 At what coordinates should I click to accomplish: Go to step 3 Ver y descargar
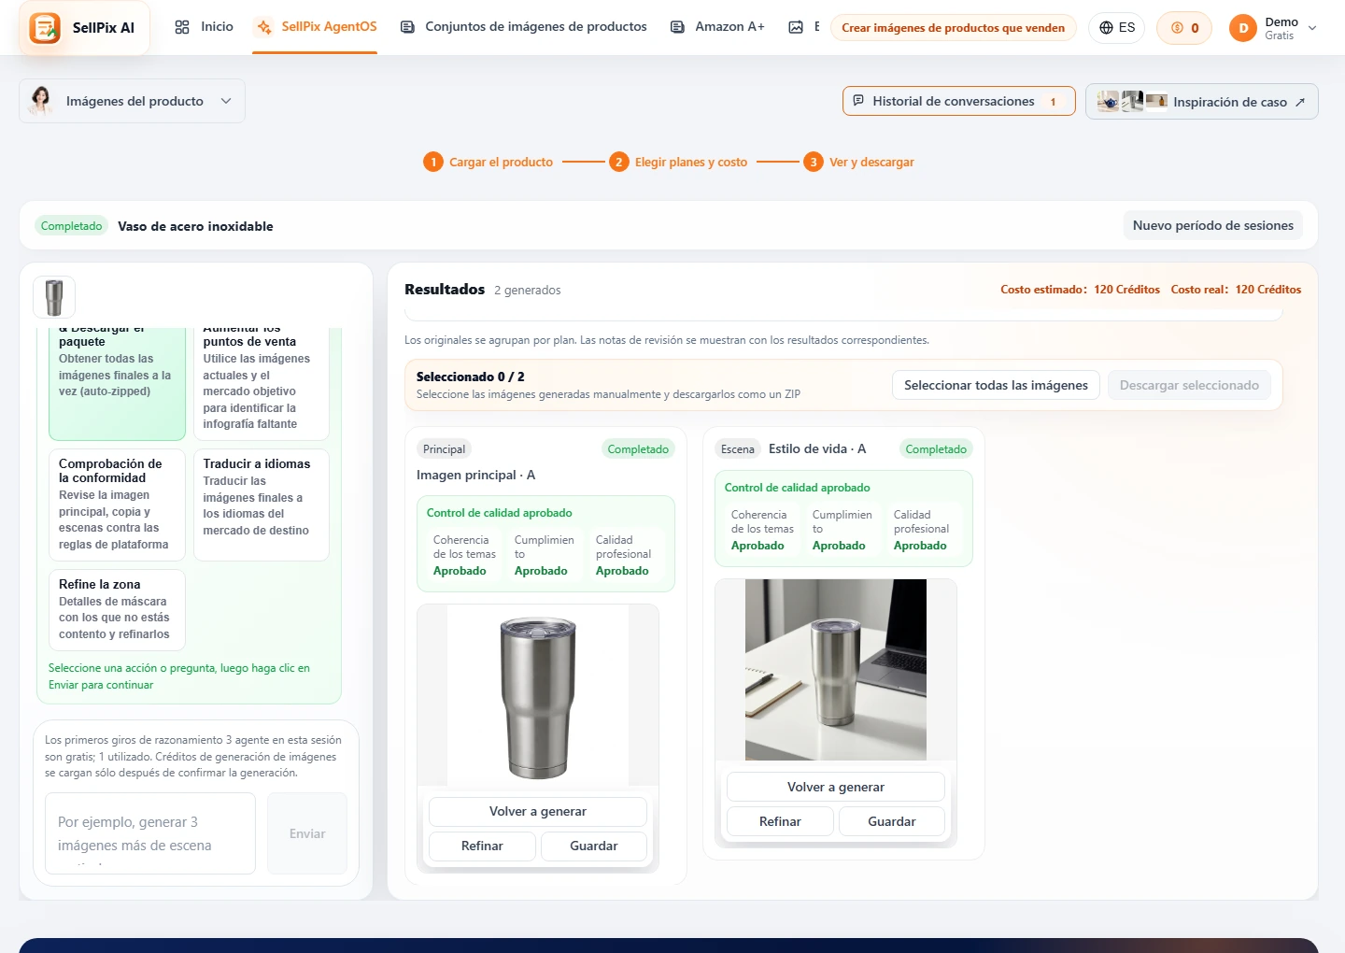click(x=859, y=162)
